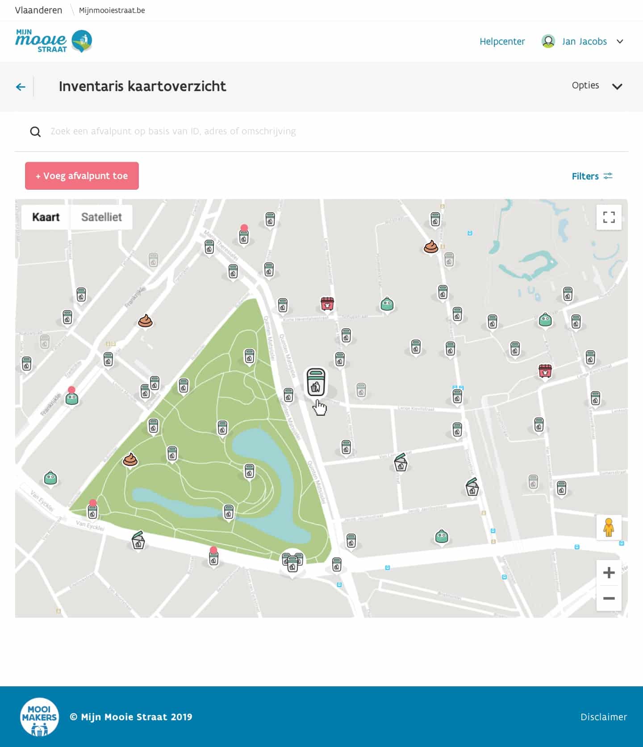Switch map to Satelliet view

click(x=101, y=217)
